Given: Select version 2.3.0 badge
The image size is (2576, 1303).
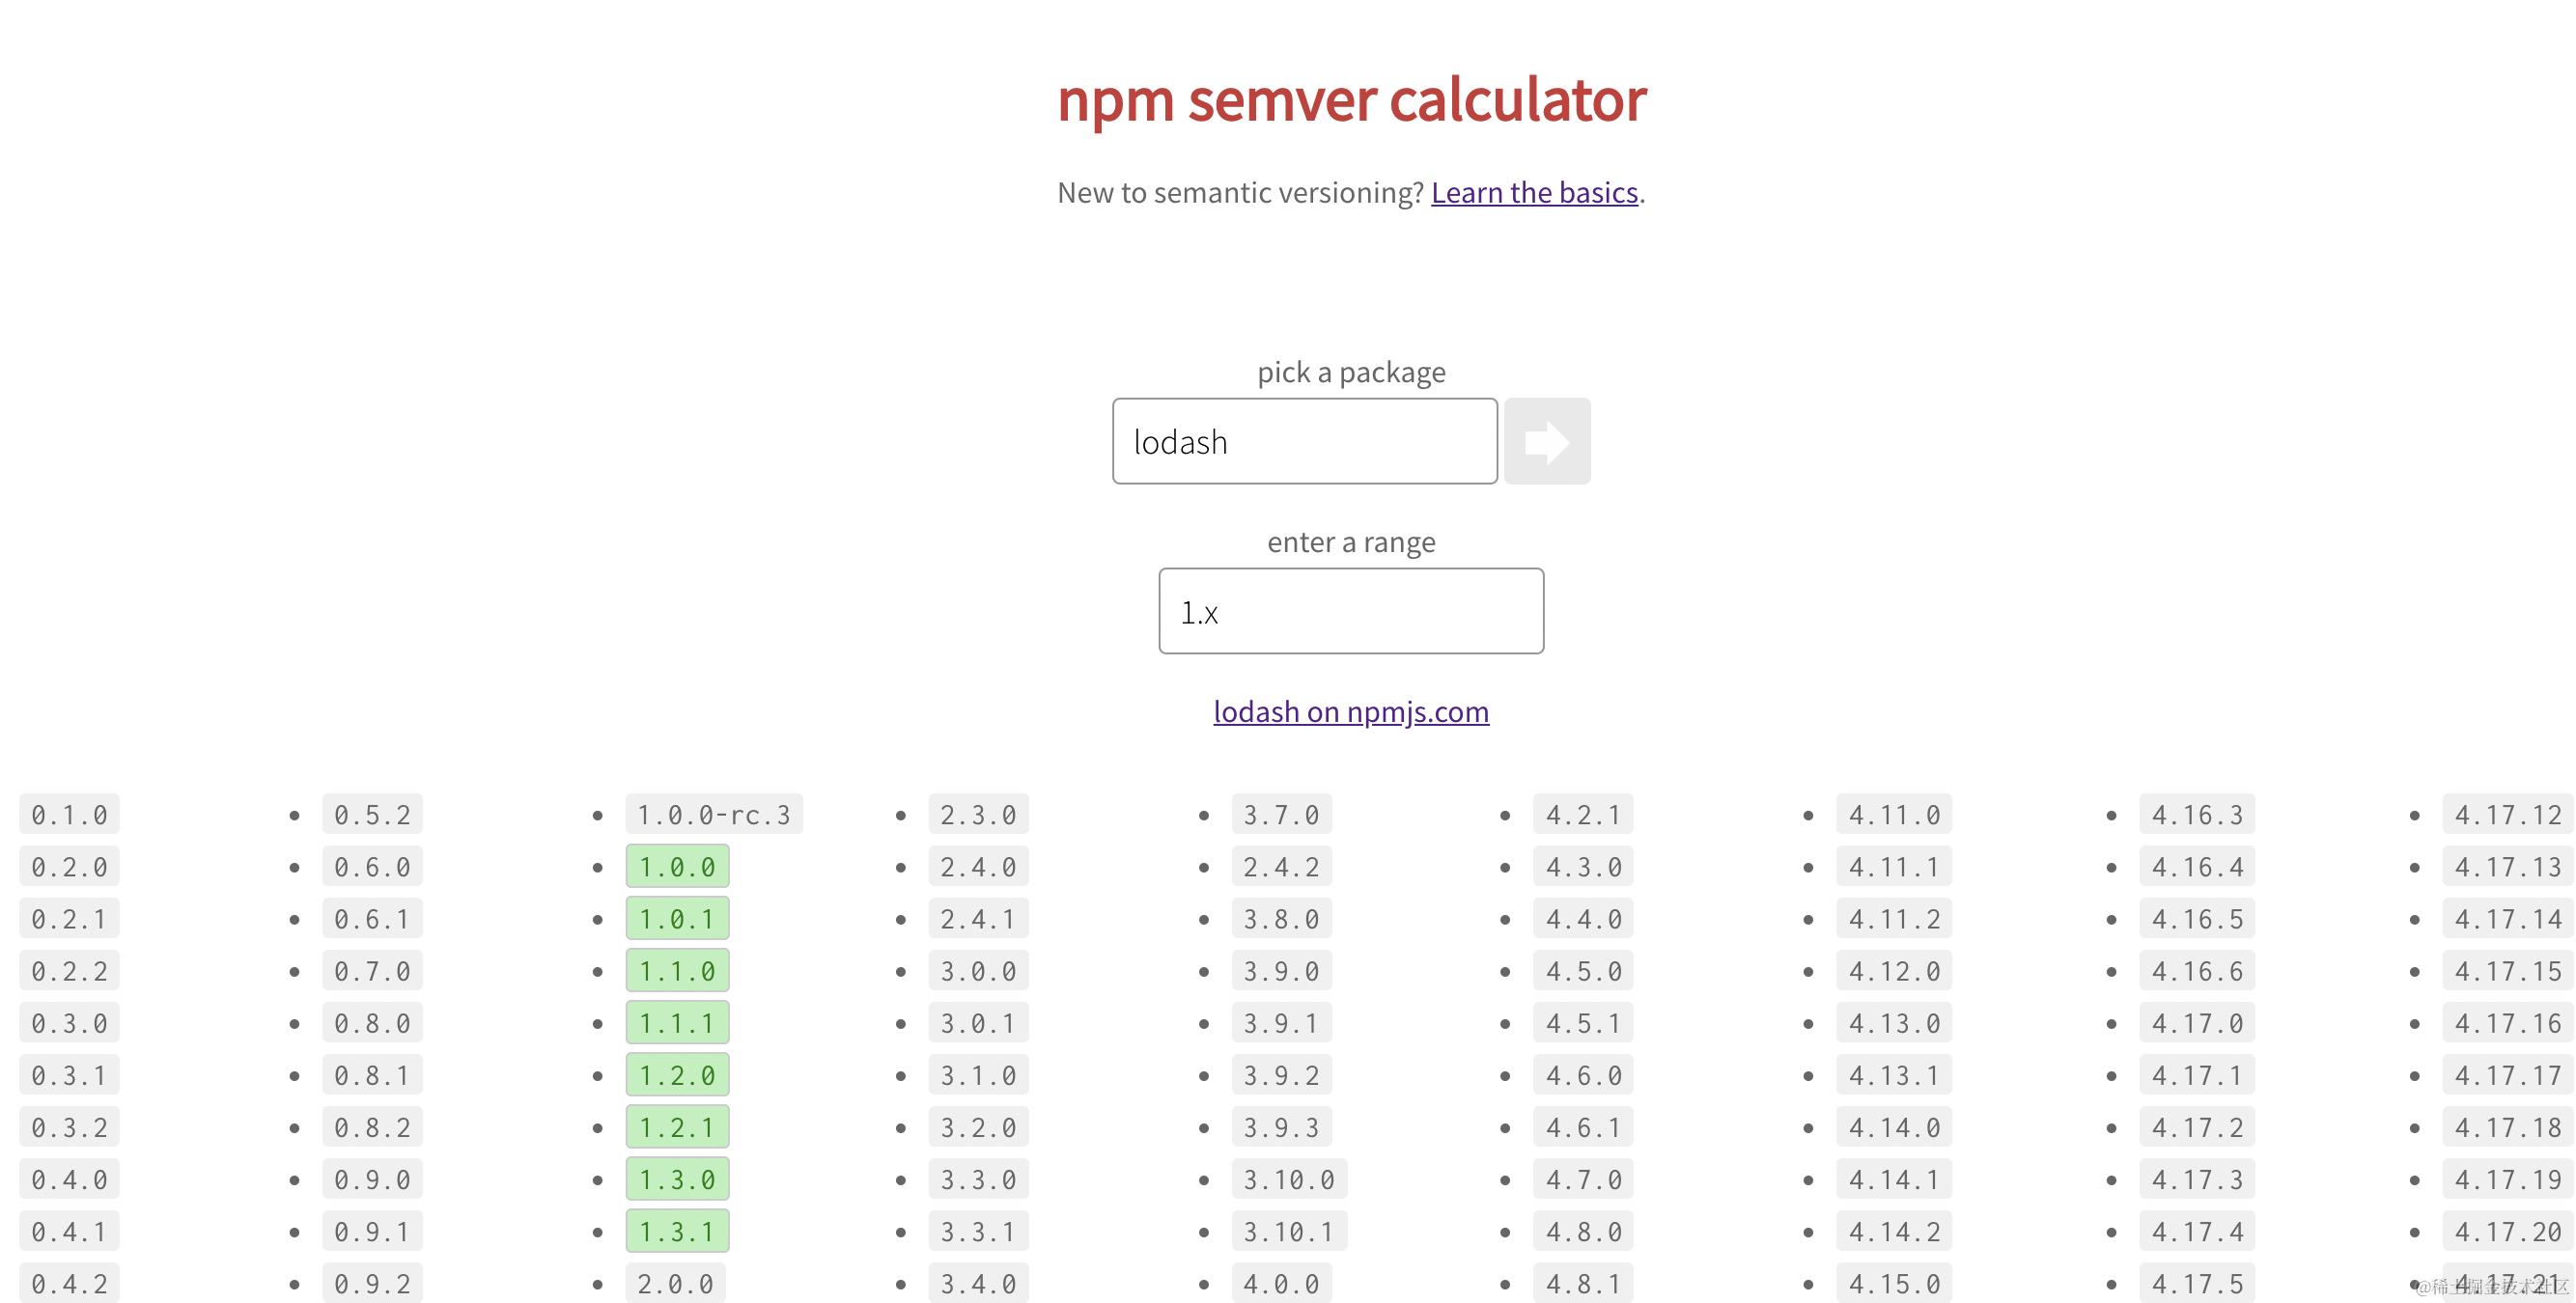Looking at the screenshot, I should (x=977, y=814).
